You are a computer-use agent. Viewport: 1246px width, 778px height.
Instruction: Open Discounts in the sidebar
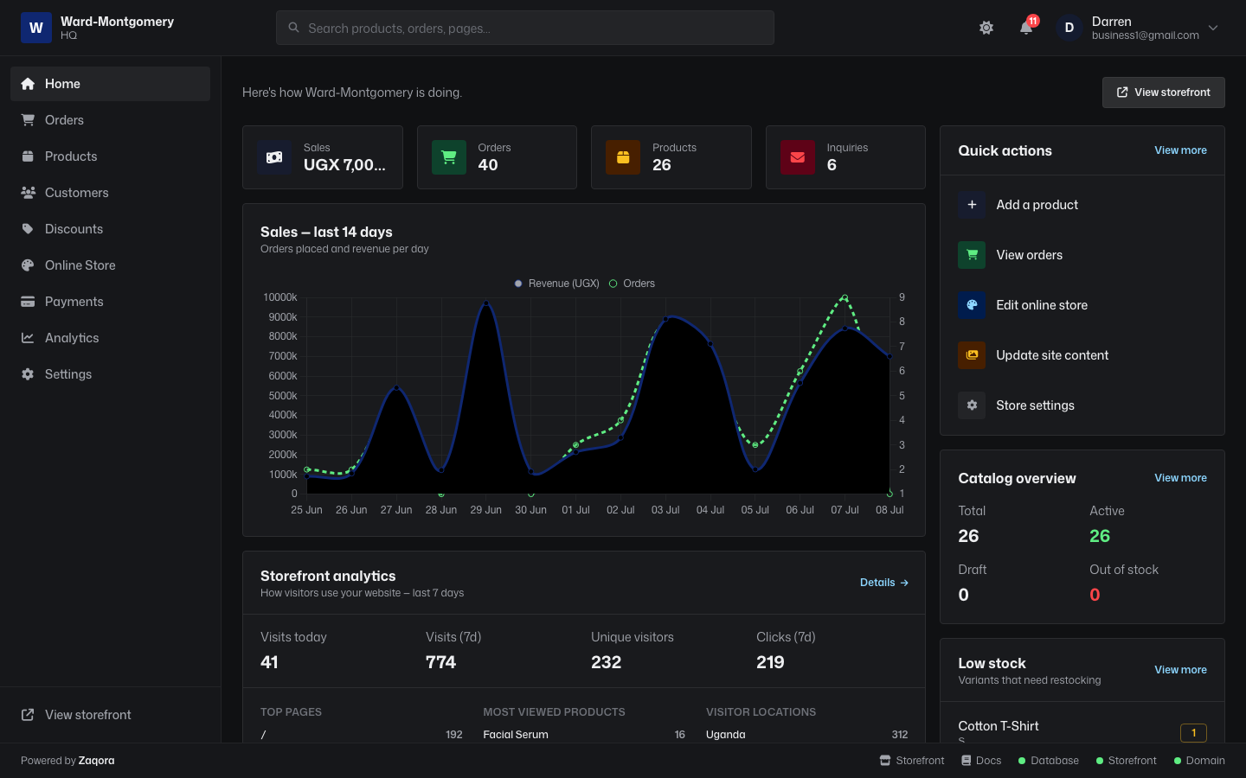pos(110,229)
